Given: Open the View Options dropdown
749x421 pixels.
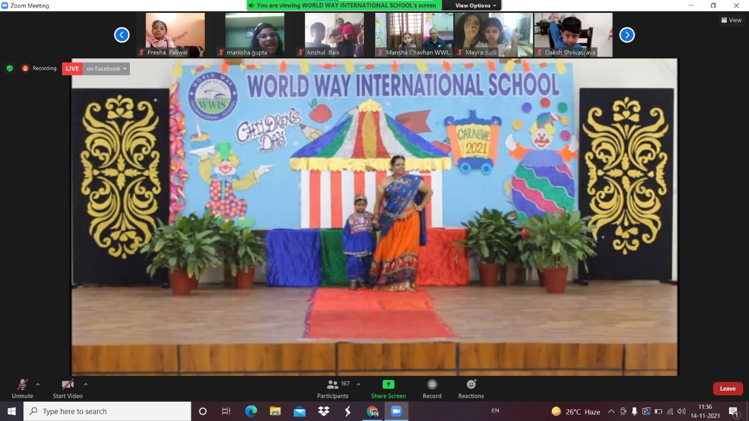Looking at the screenshot, I should coord(476,5).
